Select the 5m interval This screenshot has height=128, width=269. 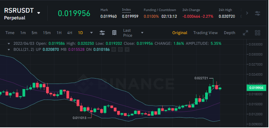pyautogui.click(x=34, y=33)
